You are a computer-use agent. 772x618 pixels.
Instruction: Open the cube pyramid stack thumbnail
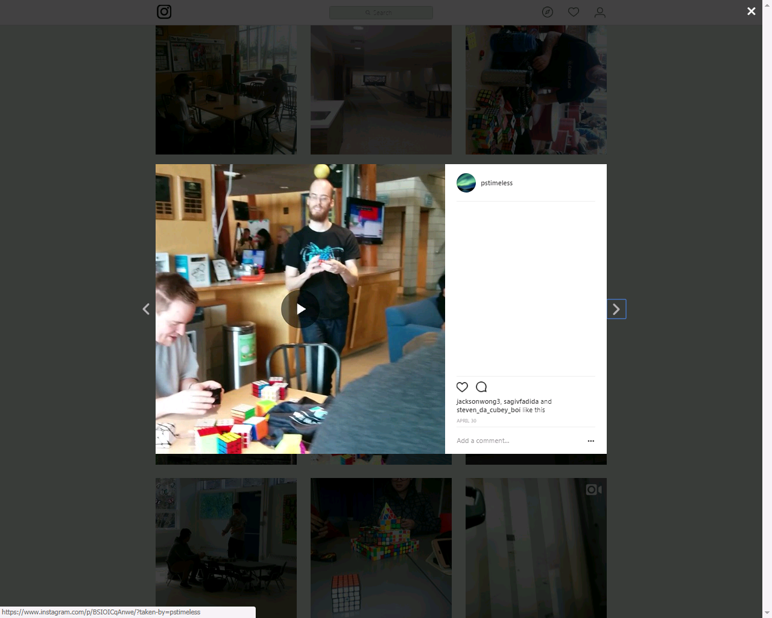coord(381,548)
